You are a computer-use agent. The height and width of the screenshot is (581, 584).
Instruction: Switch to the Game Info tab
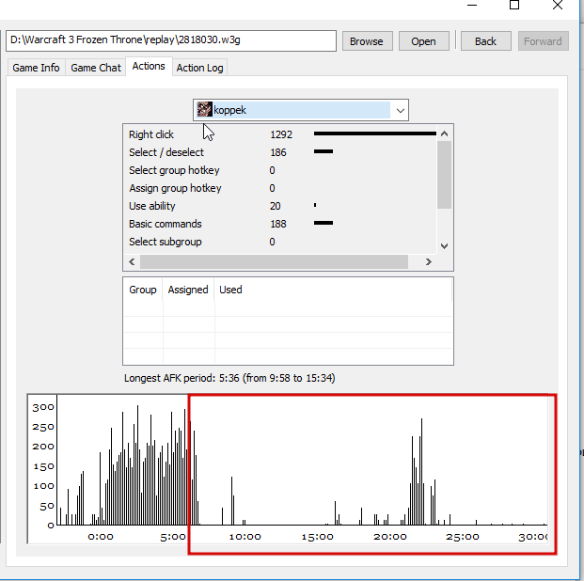36,68
